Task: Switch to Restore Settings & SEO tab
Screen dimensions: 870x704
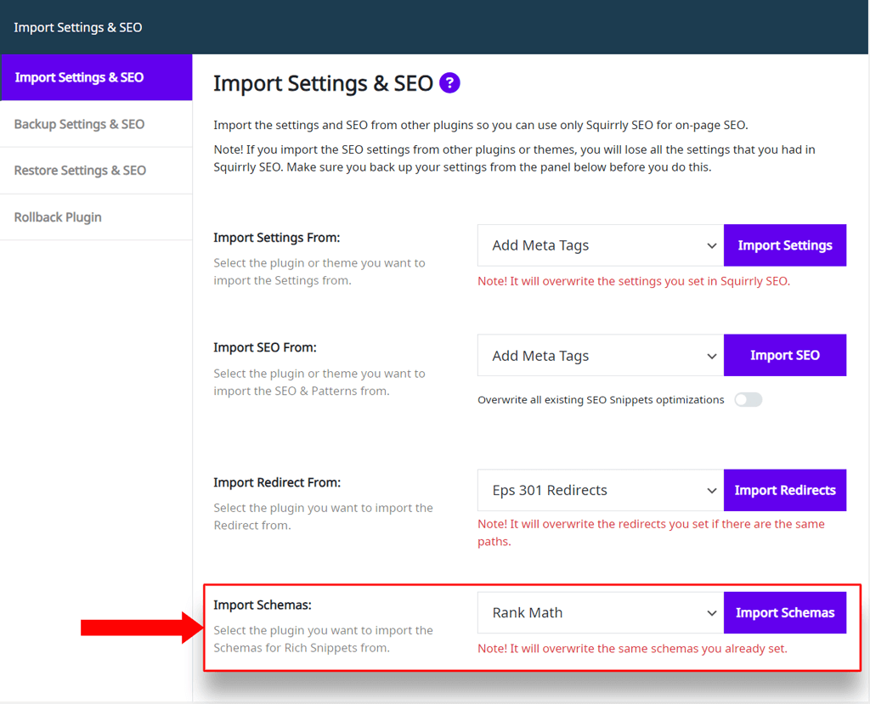Action: point(97,171)
